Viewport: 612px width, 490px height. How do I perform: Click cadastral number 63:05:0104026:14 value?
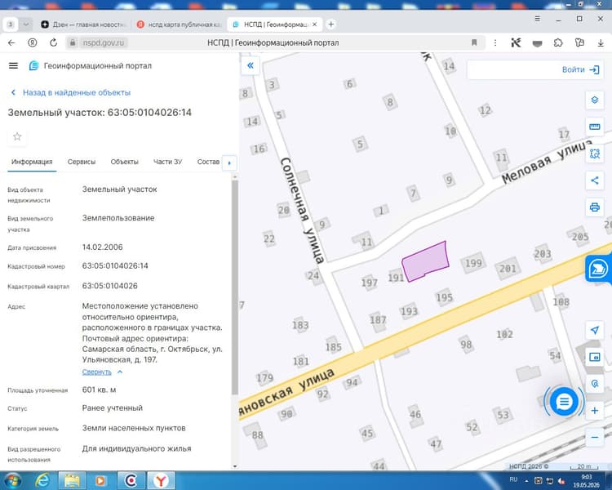point(115,266)
